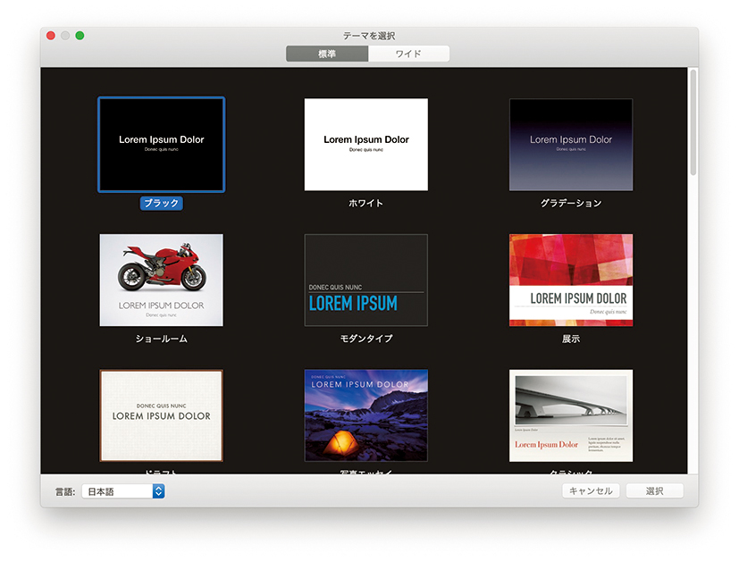Select the beige draft theme thumbnail
739x561 pixels.
click(x=161, y=415)
